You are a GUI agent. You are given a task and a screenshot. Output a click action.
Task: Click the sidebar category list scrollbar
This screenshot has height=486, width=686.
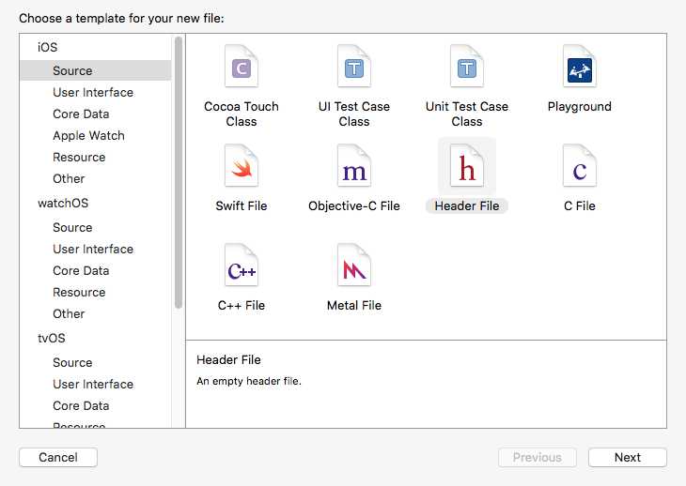(x=178, y=173)
